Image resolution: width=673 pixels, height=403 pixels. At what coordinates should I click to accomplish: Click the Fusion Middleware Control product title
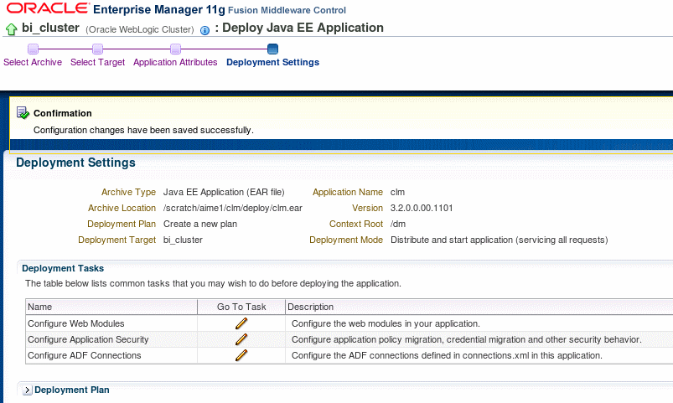tap(287, 10)
